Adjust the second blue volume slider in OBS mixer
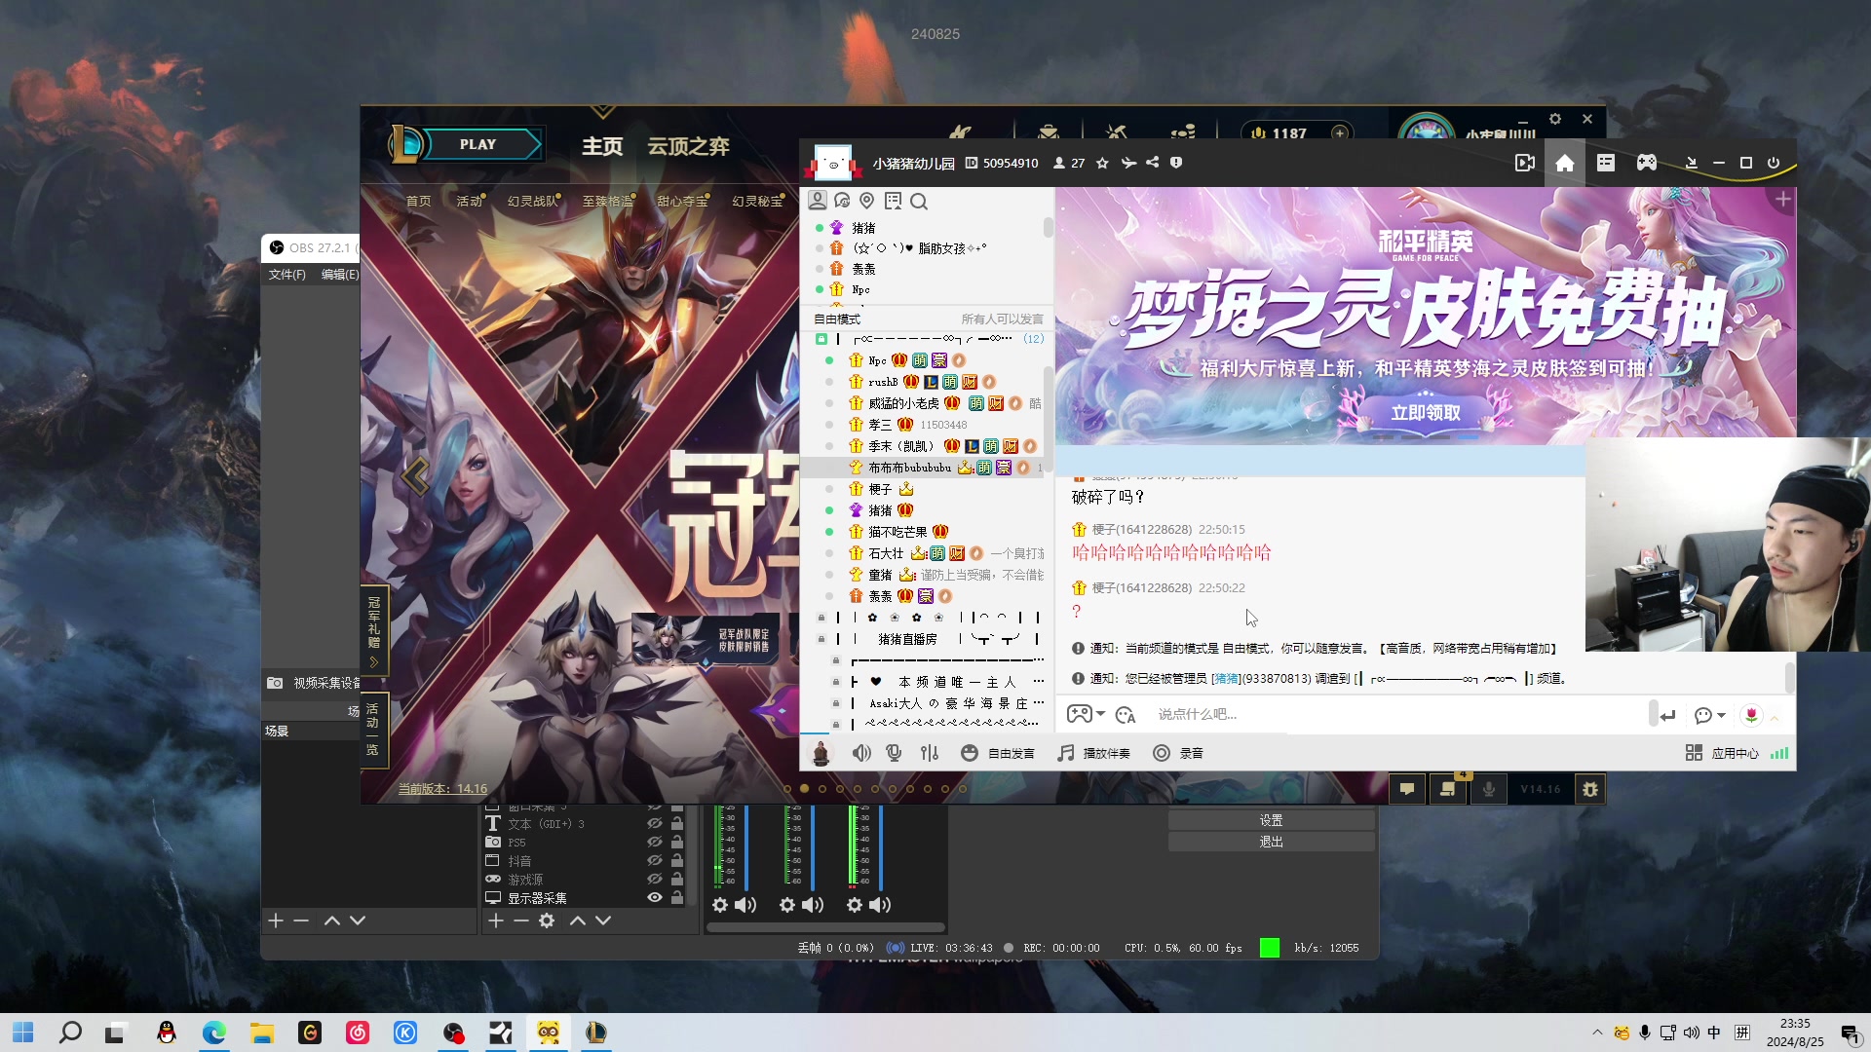1871x1052 pixels. click(814, 847)
